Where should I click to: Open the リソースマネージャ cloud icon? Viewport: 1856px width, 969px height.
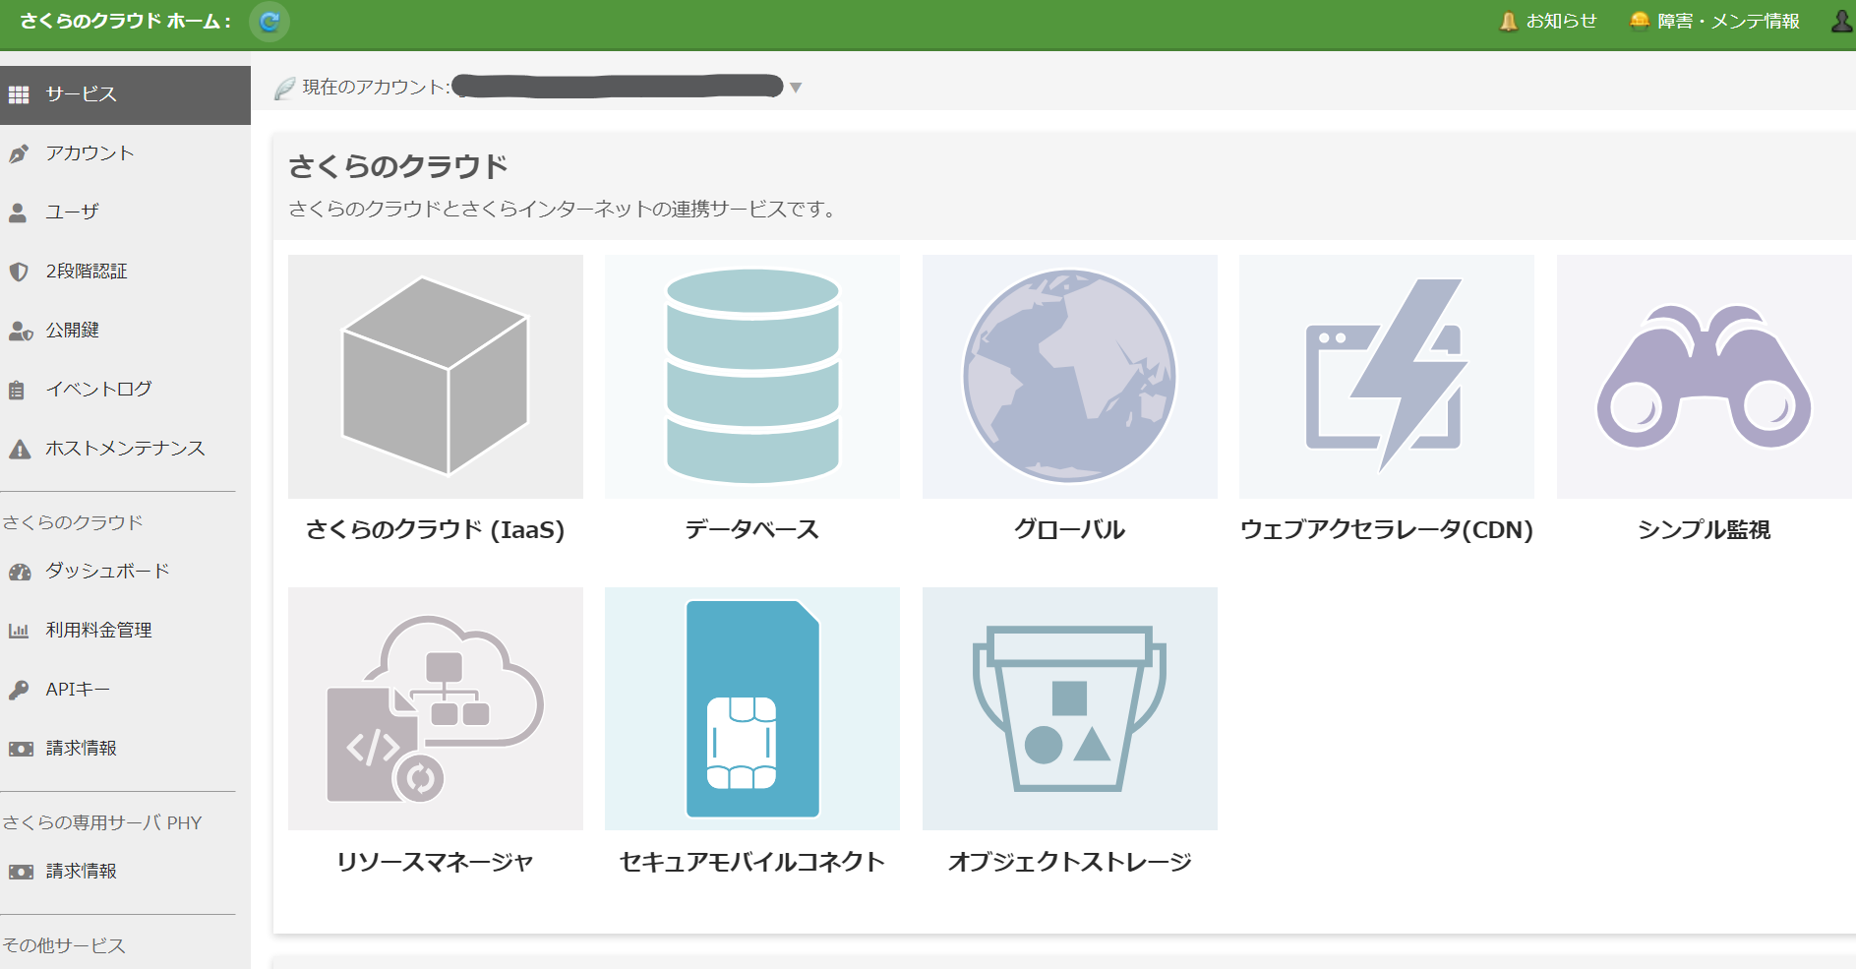click(x=436, y=708)
